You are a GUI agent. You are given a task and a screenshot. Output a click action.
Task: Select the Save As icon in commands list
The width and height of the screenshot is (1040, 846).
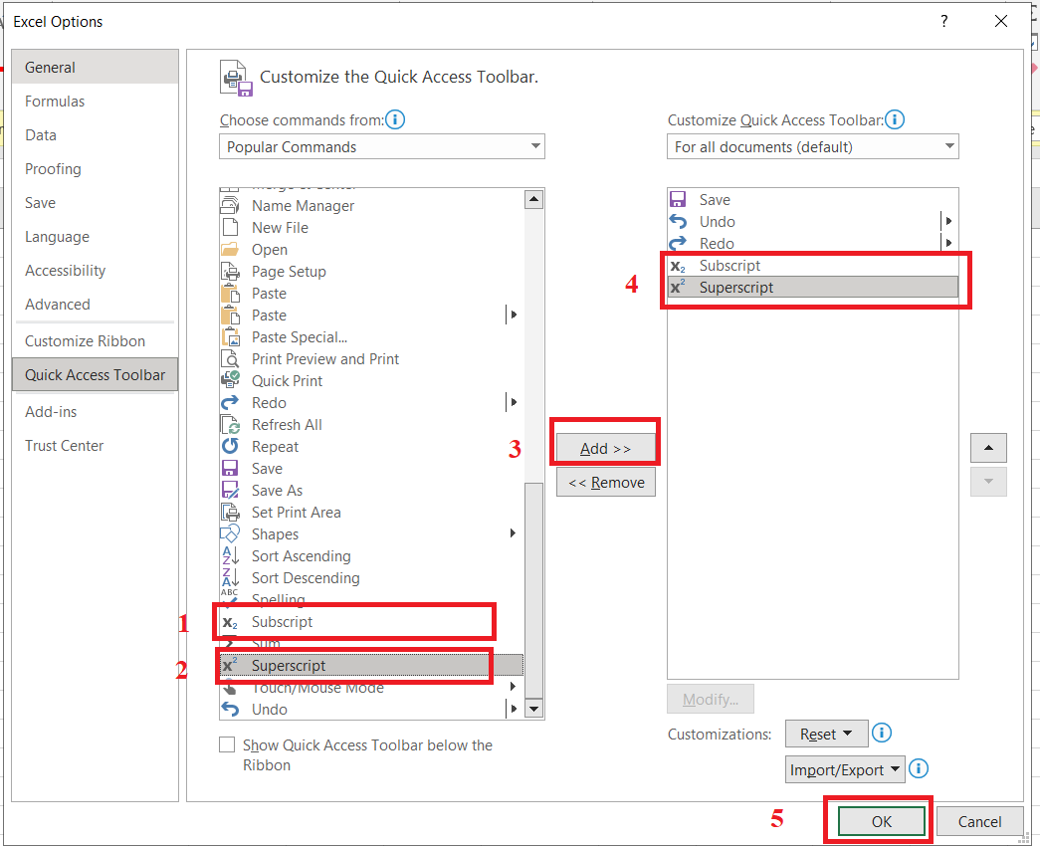coord(230,491)
